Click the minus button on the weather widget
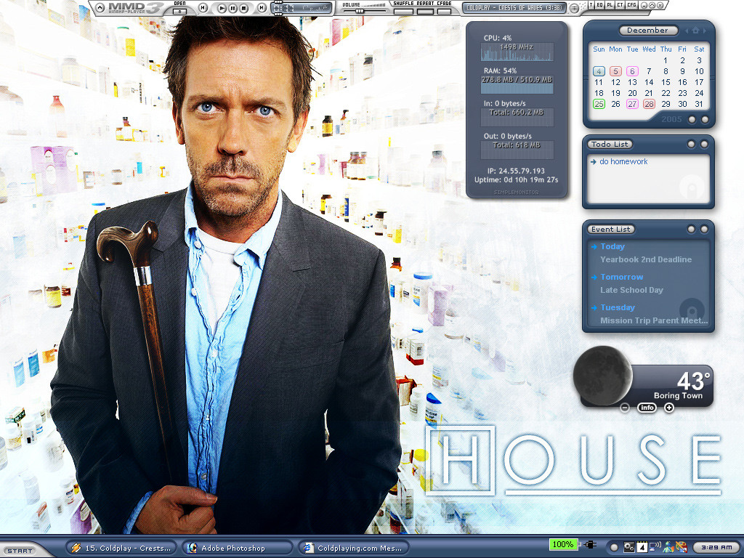The image size is (744, 558). pos(625,408)
